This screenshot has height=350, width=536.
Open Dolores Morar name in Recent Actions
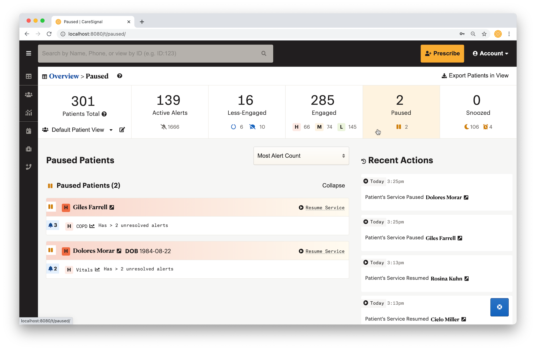(444, 197)
